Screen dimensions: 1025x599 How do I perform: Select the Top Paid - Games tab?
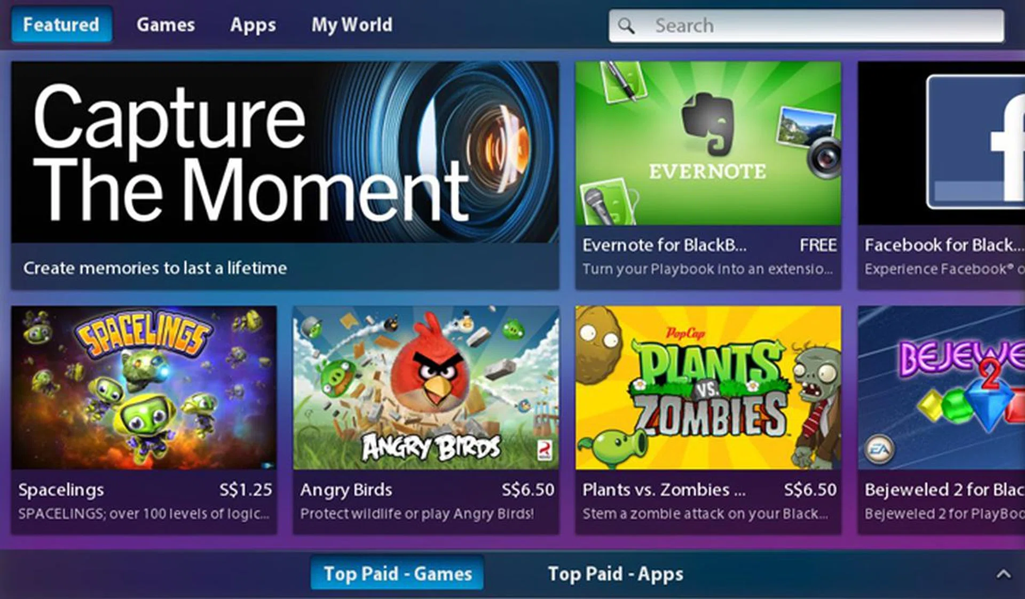tap(398, 573)
